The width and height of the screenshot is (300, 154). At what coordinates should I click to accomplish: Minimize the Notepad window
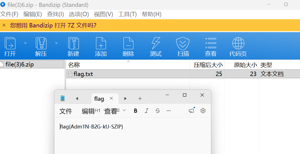tap(167, 95)
